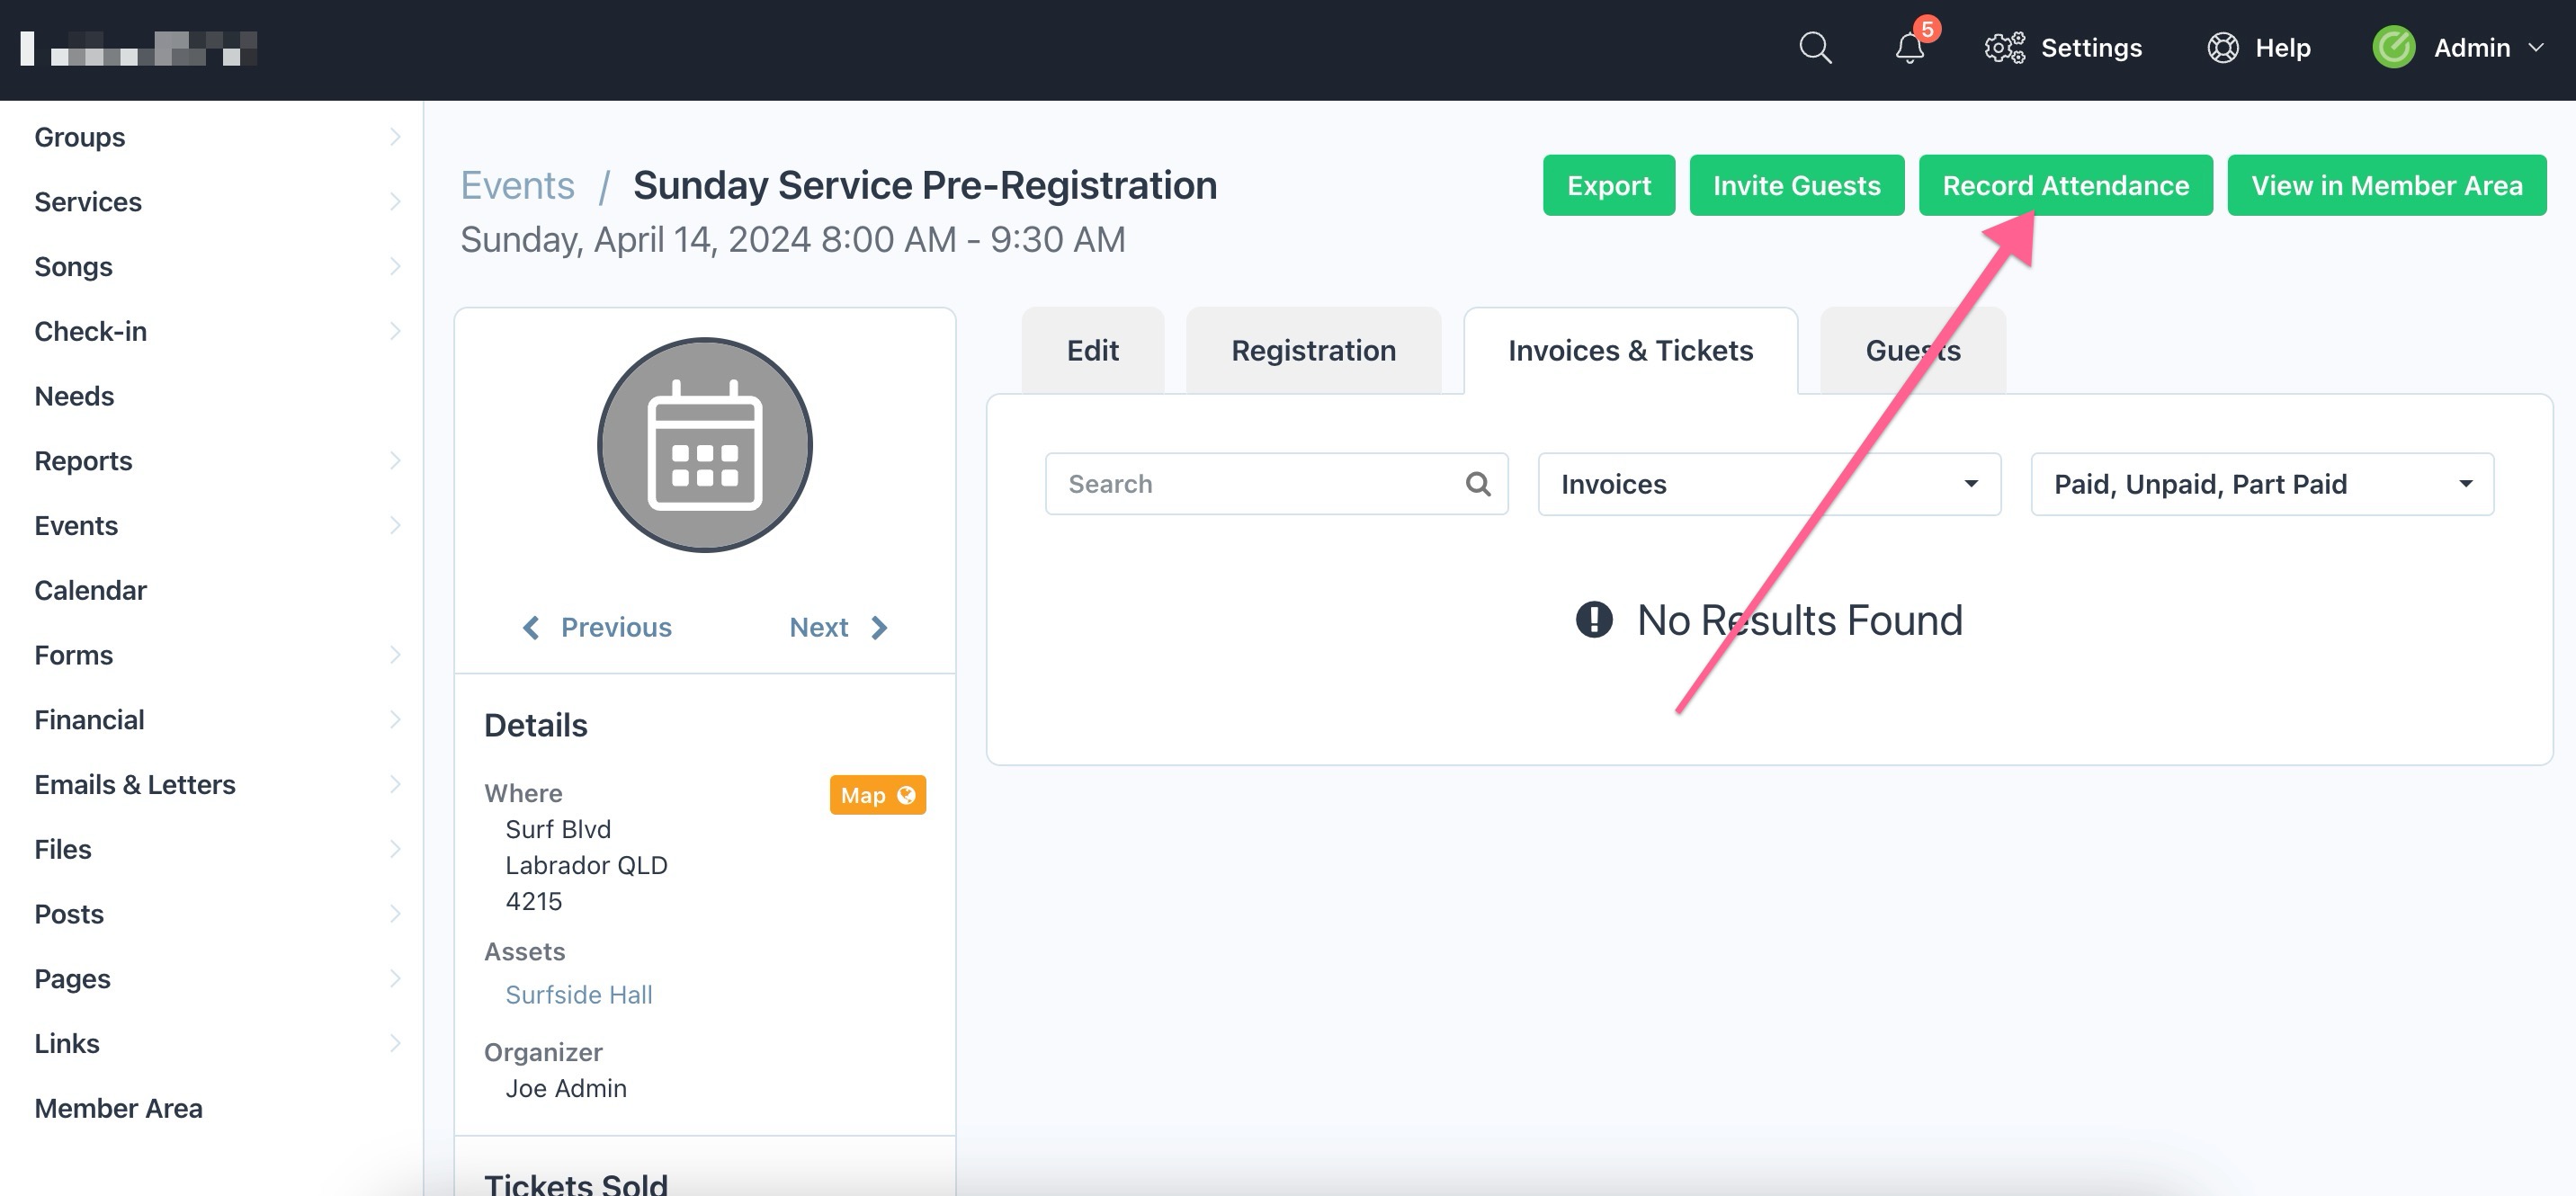Click into the invoices Search field
Viewport: 2576px width, 1196px height.
(1276, 484)
